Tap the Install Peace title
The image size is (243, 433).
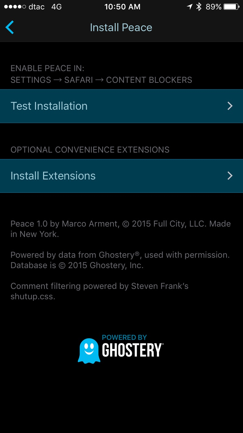[x=121, y=28]
